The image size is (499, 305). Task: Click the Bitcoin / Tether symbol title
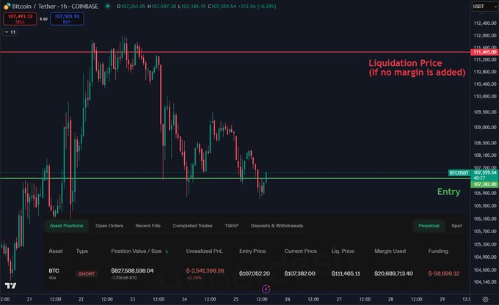point(55,7)
